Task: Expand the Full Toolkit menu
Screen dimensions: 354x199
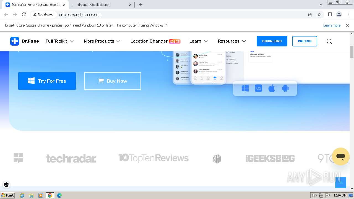Action: tap(59, 41)
